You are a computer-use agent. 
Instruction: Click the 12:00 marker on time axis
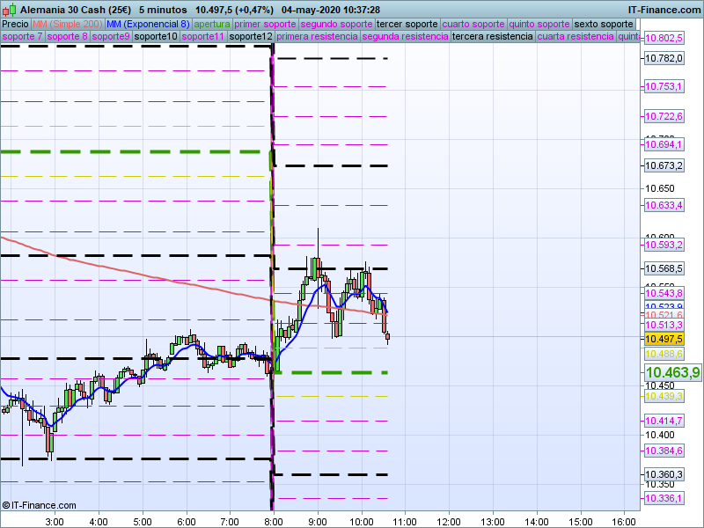449,522
